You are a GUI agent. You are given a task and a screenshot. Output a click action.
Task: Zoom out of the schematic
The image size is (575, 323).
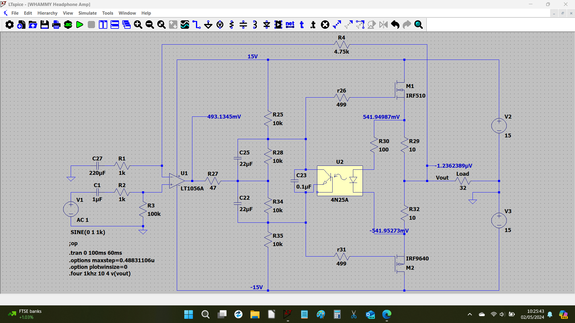150,25
